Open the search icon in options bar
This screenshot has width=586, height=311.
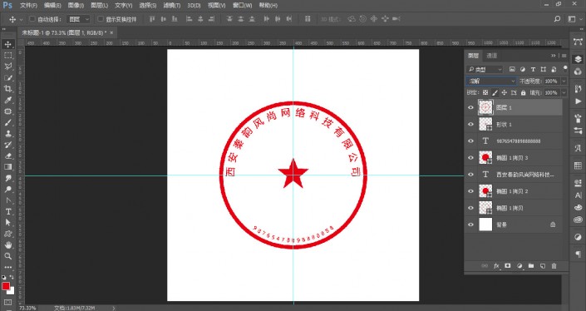557,18
